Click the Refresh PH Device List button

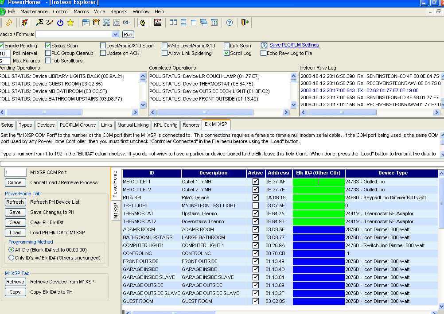tap(16, 202)
